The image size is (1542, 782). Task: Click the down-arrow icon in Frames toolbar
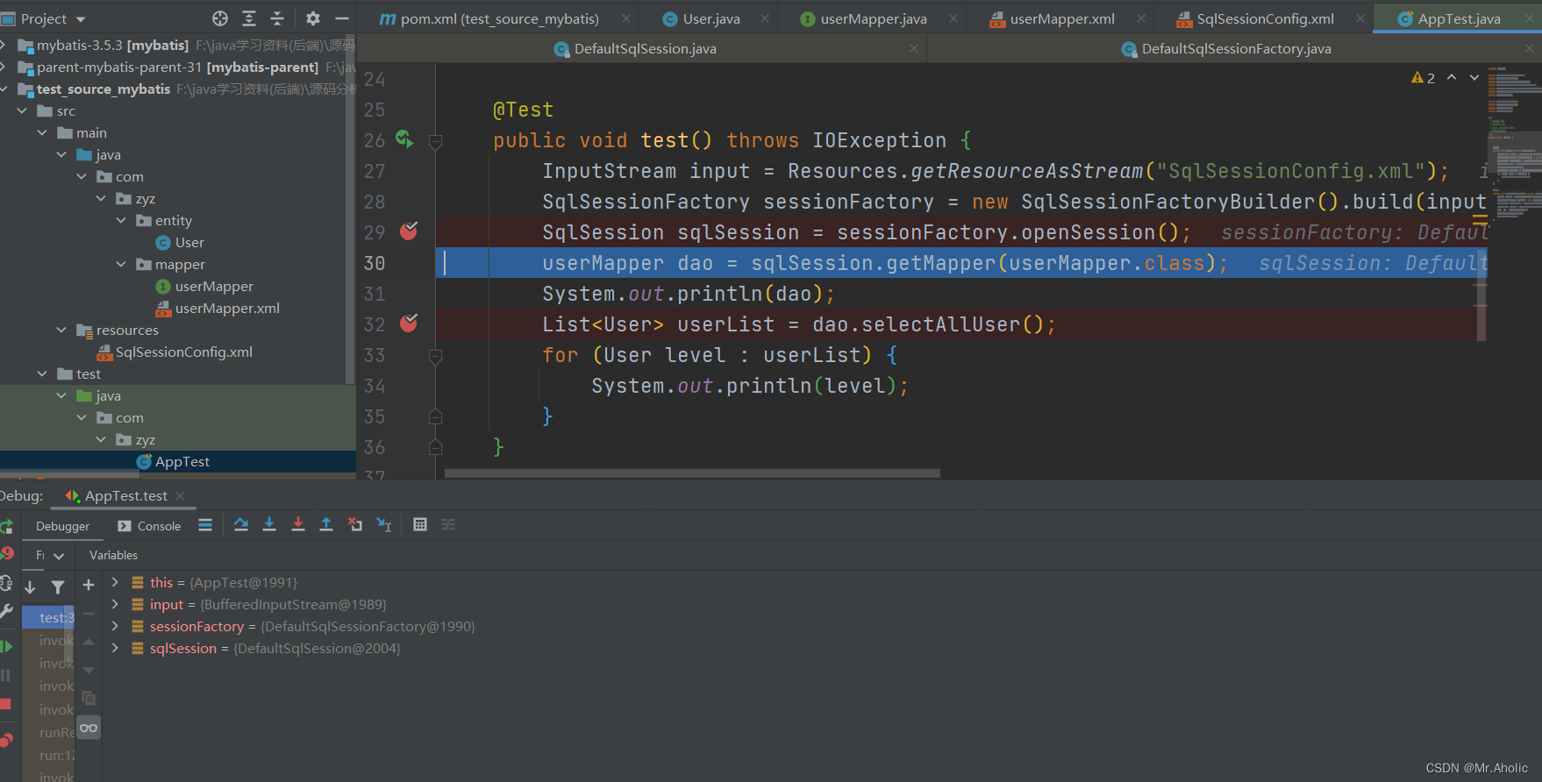[x=30, y=586]
